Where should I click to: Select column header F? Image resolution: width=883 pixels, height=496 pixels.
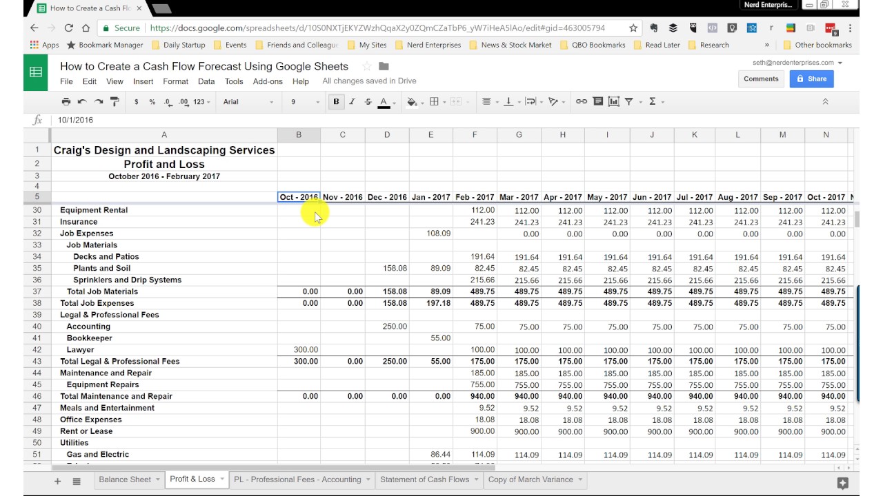[475, 135]
